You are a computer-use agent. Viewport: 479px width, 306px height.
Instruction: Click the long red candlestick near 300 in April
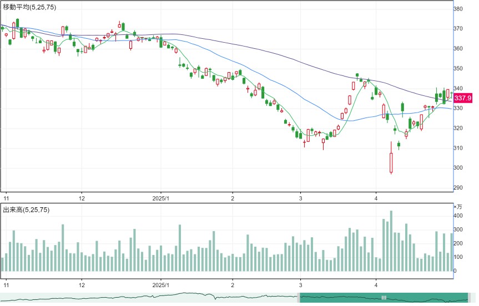coord(391,158)
